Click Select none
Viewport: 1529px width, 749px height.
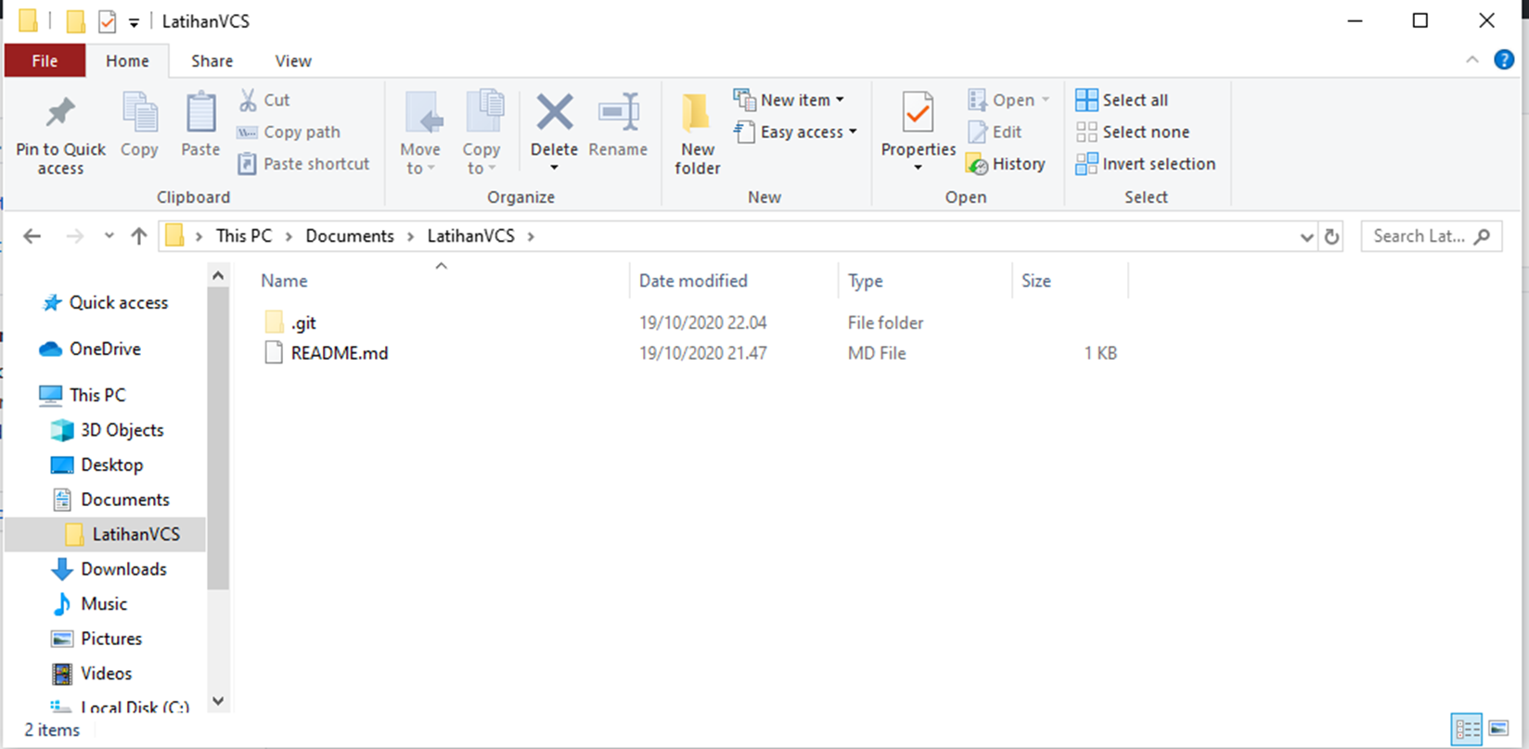click(1132, 133)
